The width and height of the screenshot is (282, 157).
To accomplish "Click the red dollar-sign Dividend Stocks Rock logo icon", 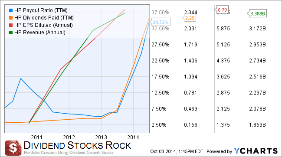I will pos(13,148).
